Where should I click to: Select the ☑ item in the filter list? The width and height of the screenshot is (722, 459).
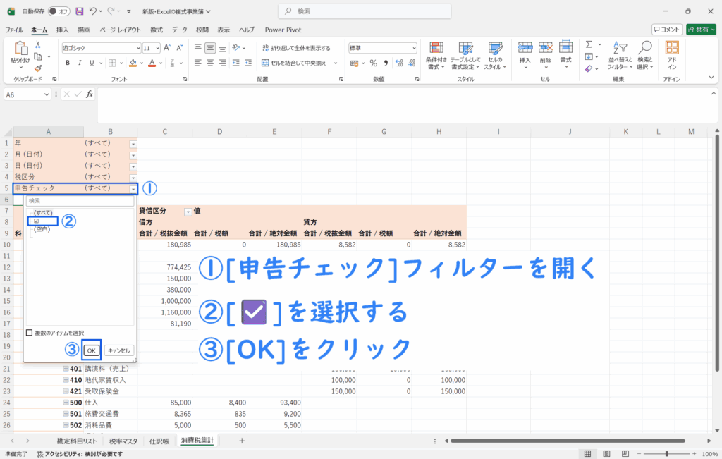tap(36, 221)
